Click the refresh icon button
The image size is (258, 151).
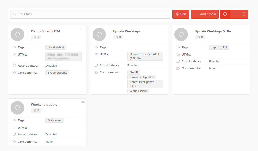[x=243, y=14]
